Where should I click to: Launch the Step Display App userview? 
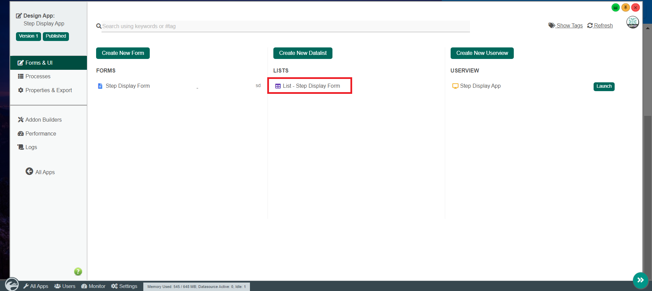[604, 86]
